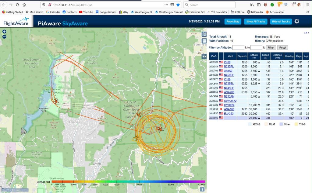
Task: Click the Reset Map button
Action: [233, 22]
